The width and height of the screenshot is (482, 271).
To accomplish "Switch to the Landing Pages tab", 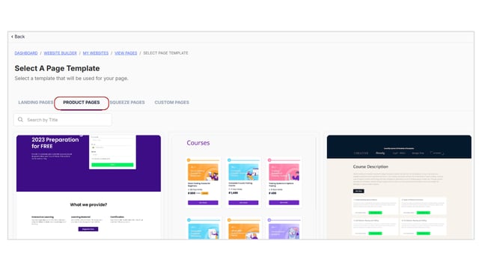I will (36, 103).
